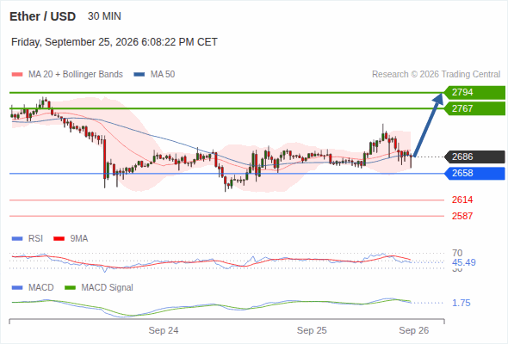Click the 2794 green resistance price tag
This screenshot has height=344, width=508.
[x=474, y=93]
